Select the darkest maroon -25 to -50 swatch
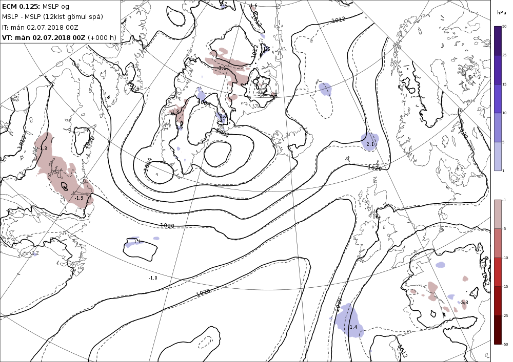 click(x=498, y=329)
